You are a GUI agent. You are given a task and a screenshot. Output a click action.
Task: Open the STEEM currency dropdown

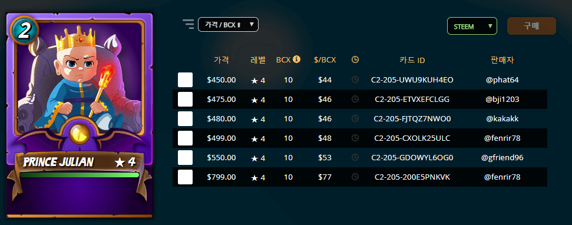pyautogui.click(x=472, y=26)
